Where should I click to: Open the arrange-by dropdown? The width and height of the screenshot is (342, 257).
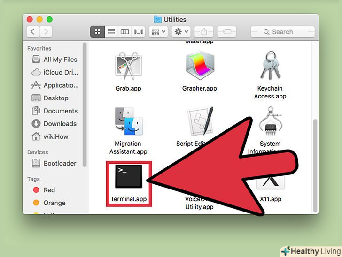click(x=158, y=32)
